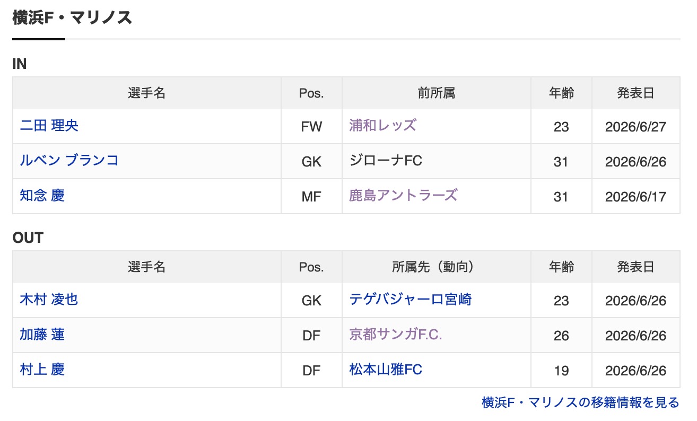Open destination club 京都サンガF.C.
The image size is (697, 421).
point(396,335)
